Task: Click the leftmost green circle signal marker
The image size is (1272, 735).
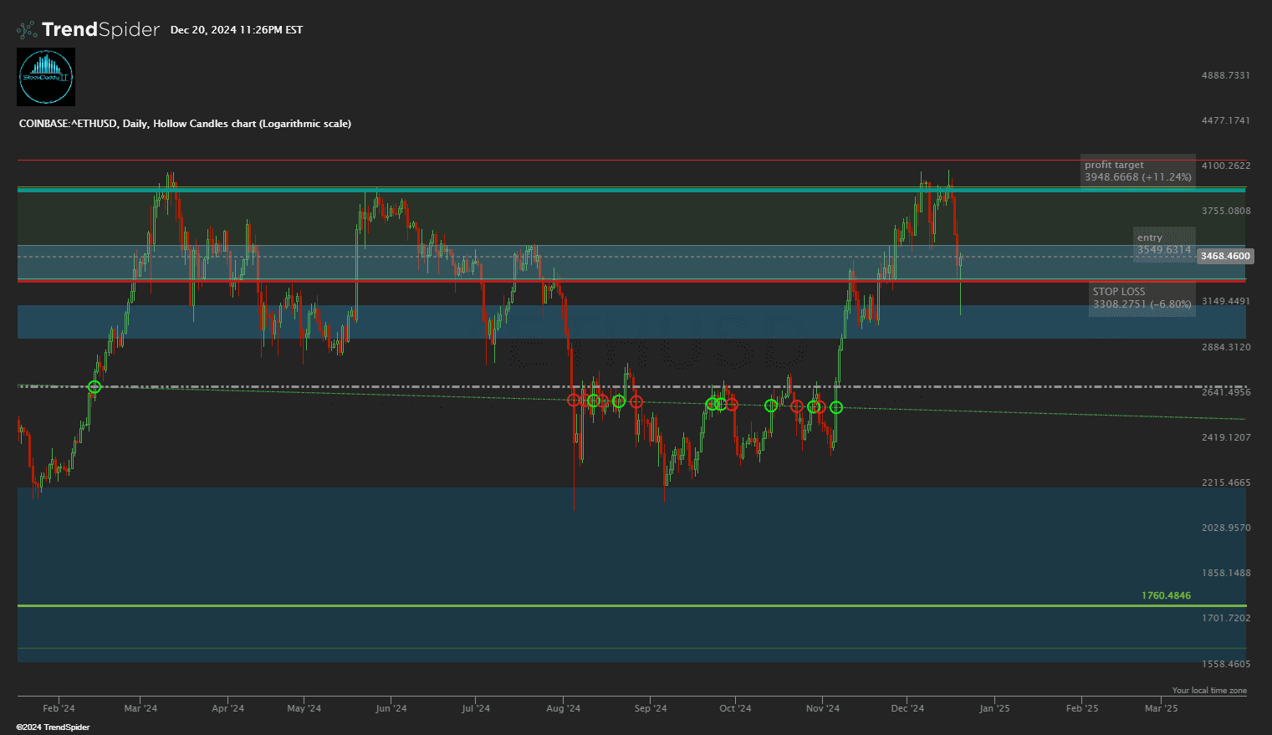Action: [x=95, y=386]
